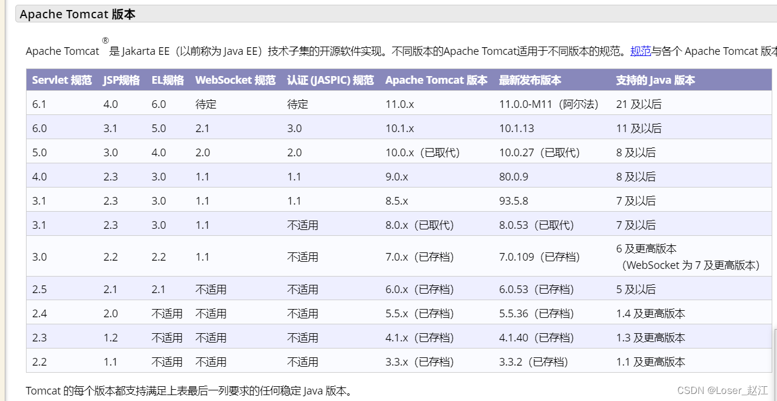Select the 5.5.36（已存档）release cell
777x401 pixels.
coord(536,314)
